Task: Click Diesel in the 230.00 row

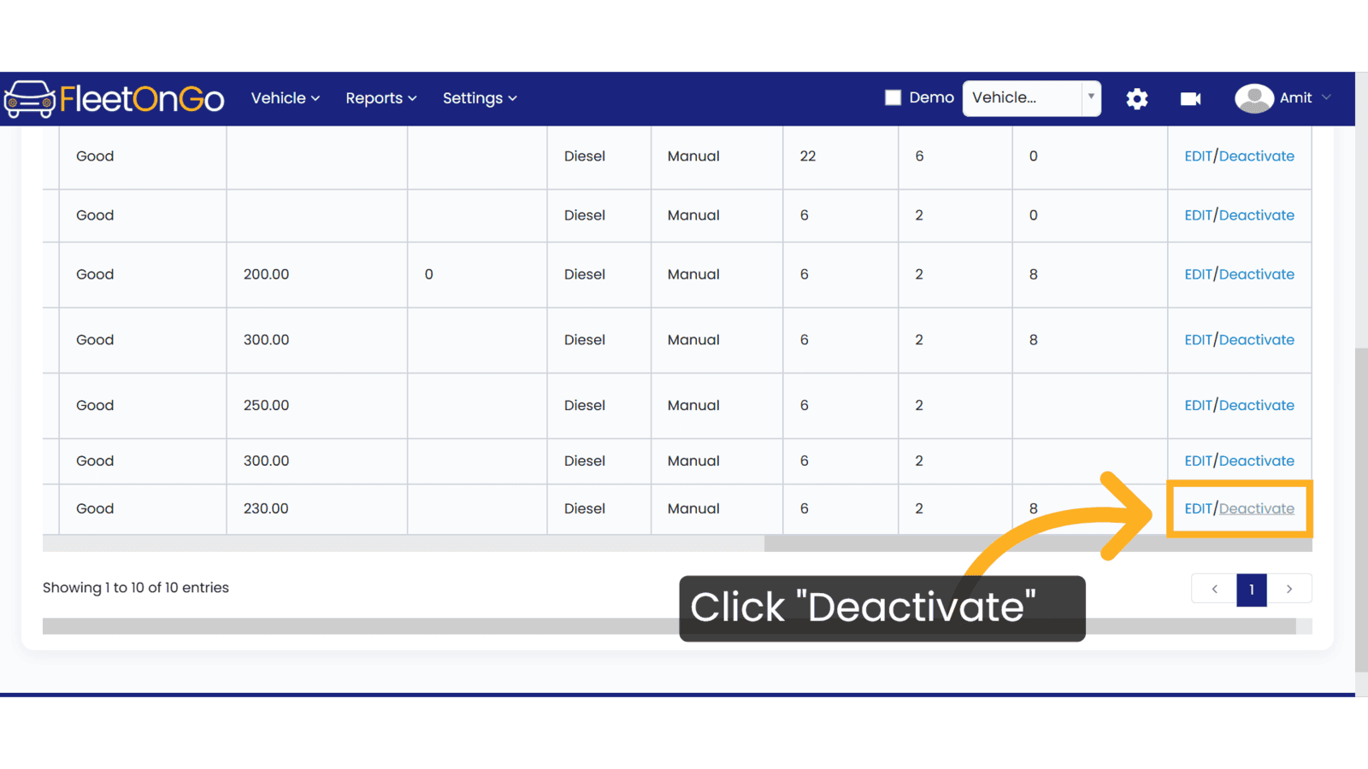Action: click(585, 508)
